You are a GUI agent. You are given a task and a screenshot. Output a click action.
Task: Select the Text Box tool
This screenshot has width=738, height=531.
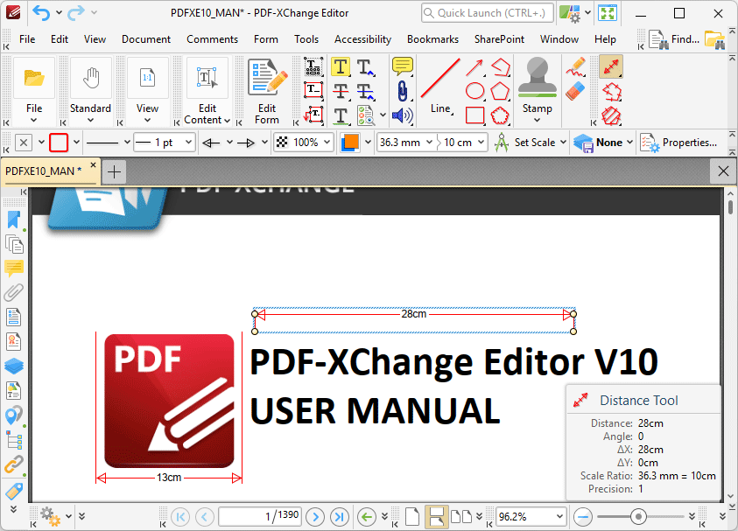313,90
